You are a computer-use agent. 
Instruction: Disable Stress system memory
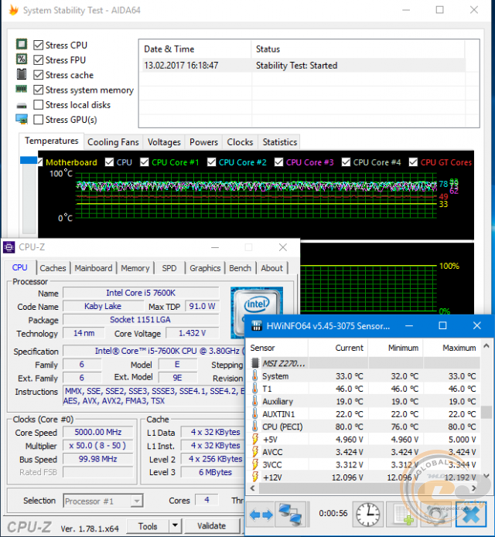(x=38, y=90)
